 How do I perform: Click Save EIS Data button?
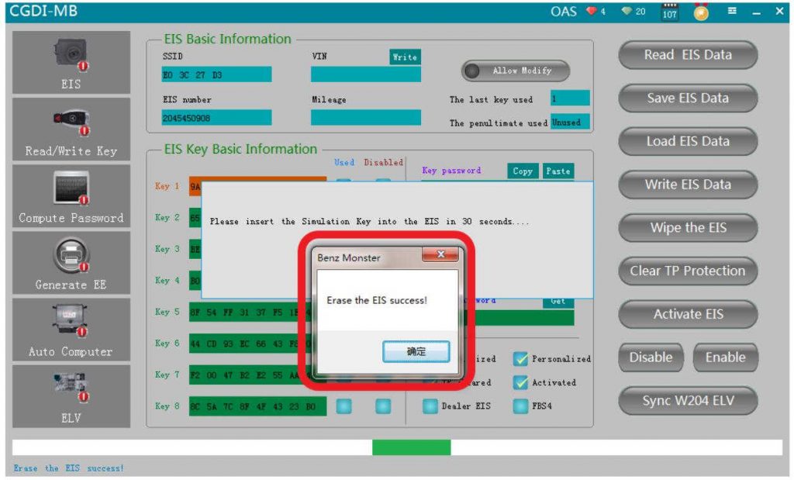pos(688,98)
